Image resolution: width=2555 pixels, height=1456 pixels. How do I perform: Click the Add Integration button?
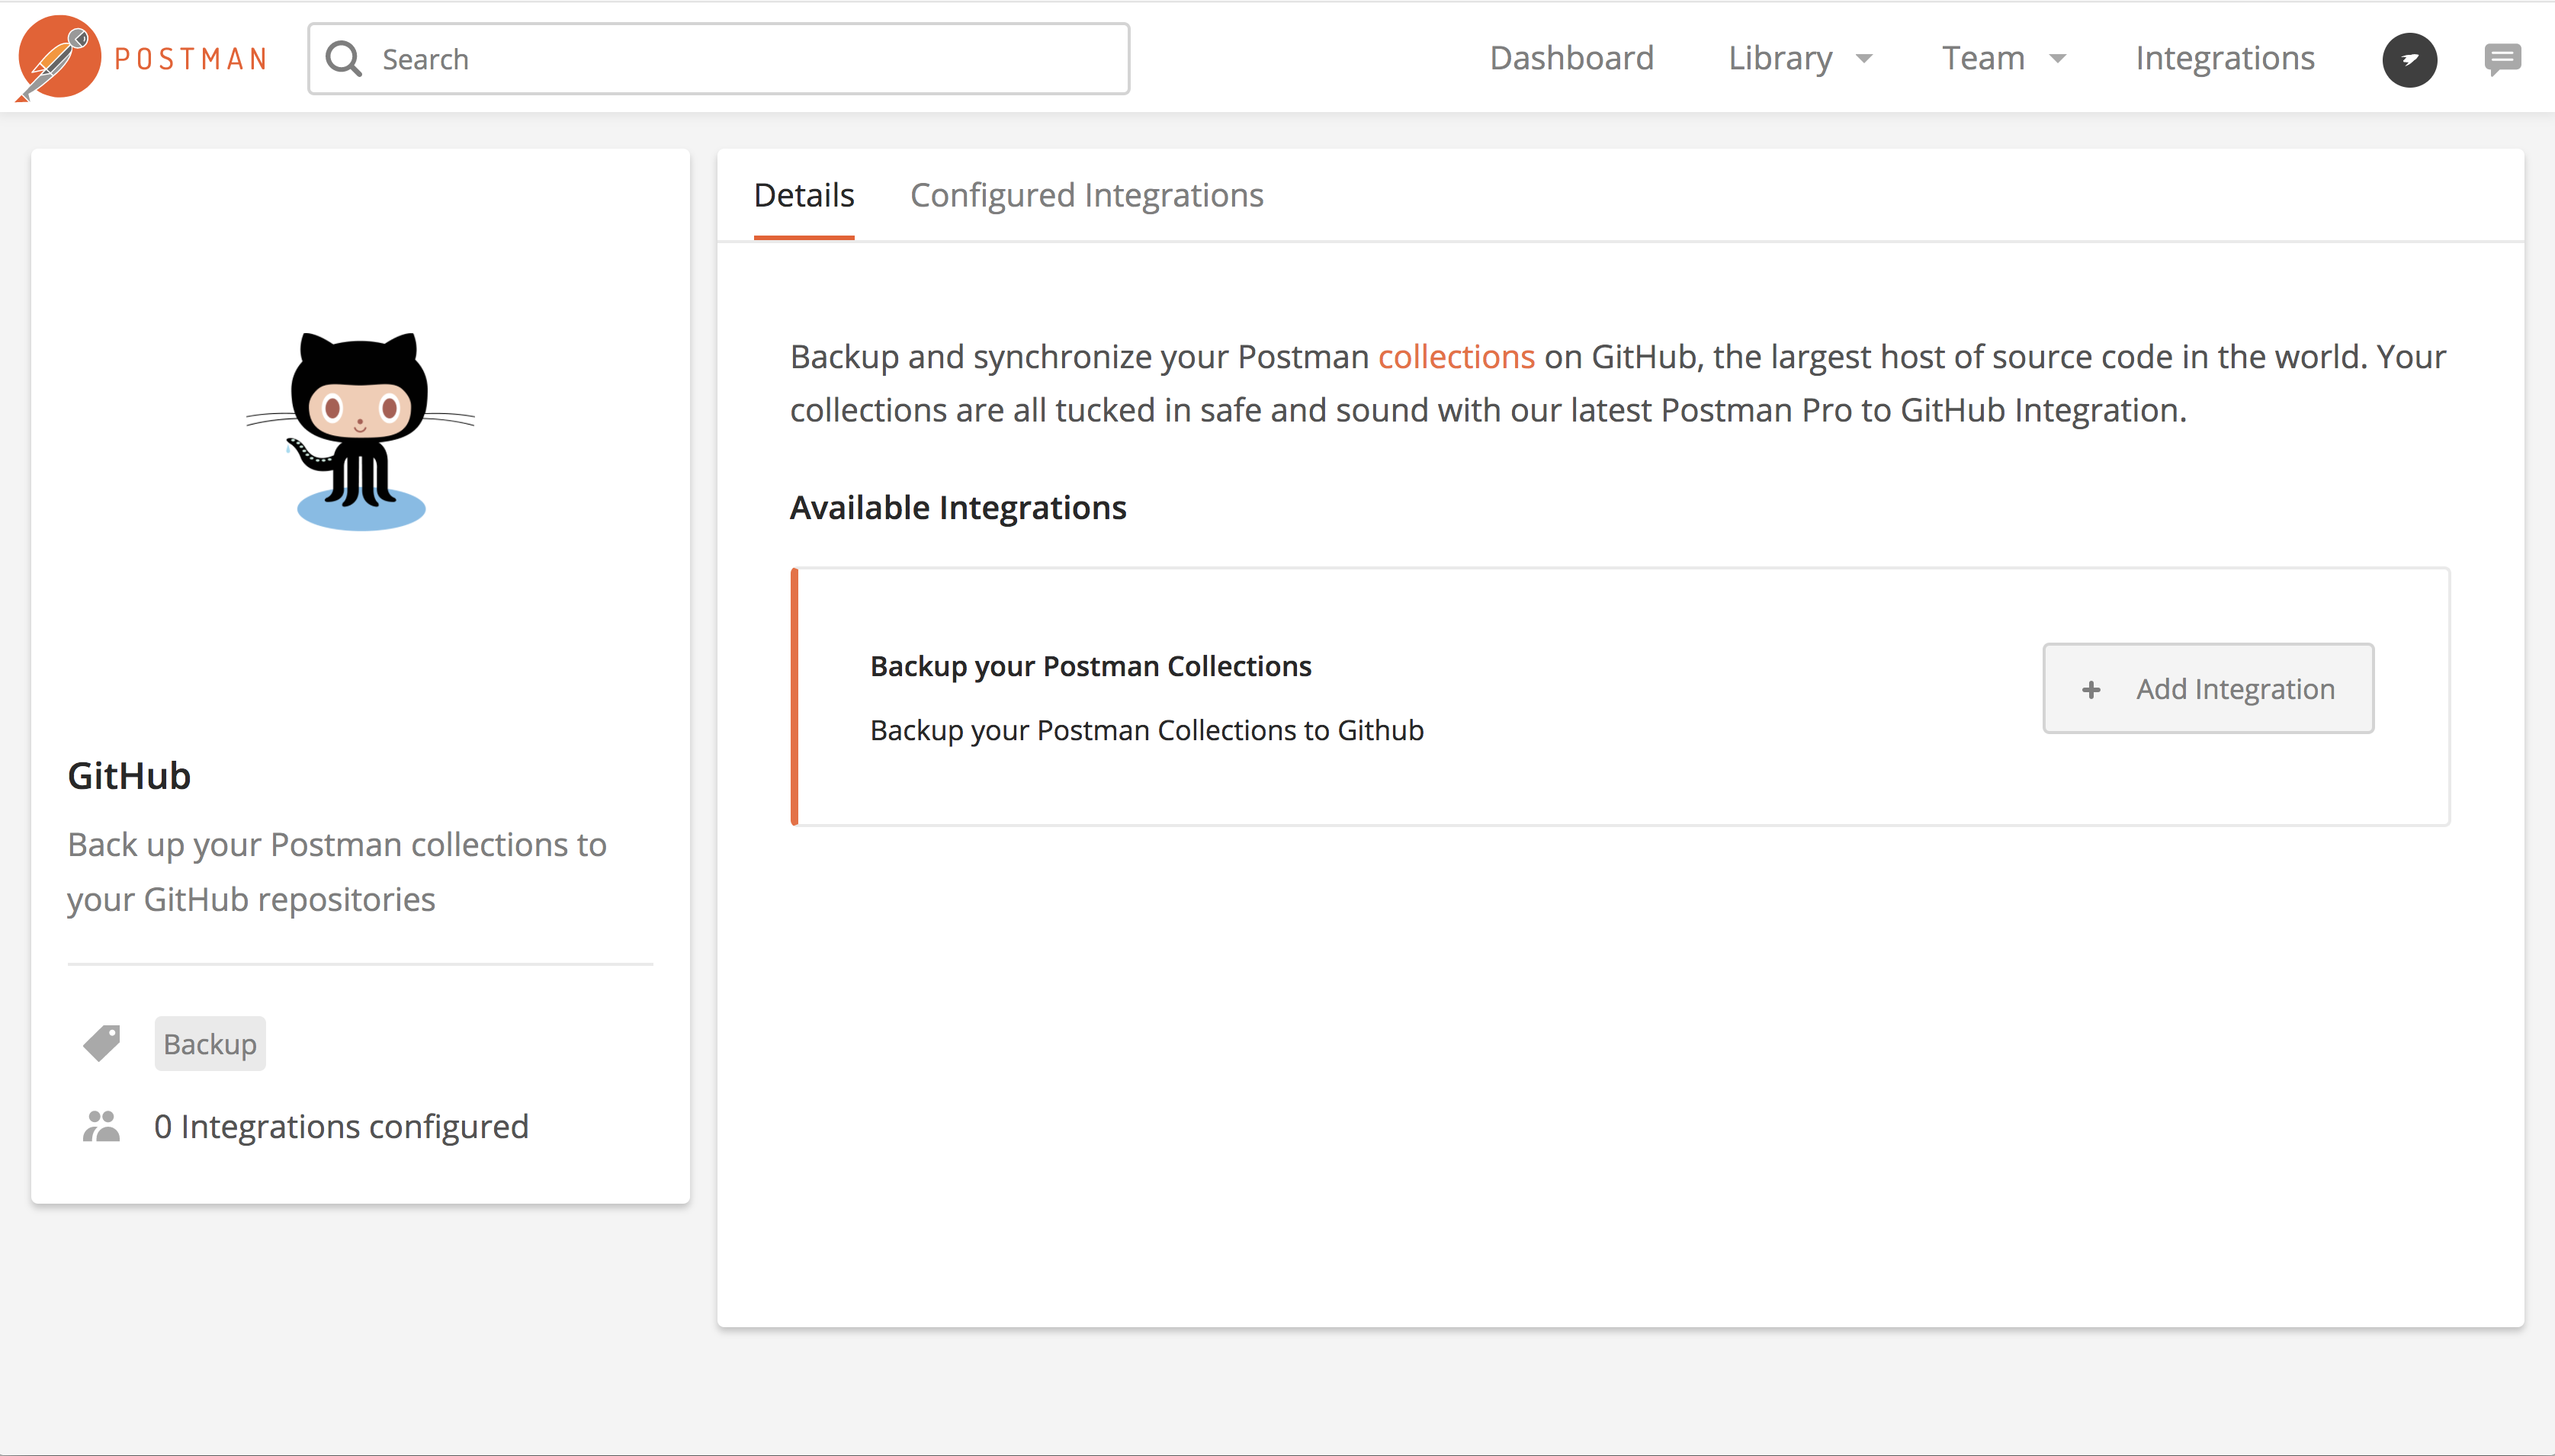[2208, 688]
